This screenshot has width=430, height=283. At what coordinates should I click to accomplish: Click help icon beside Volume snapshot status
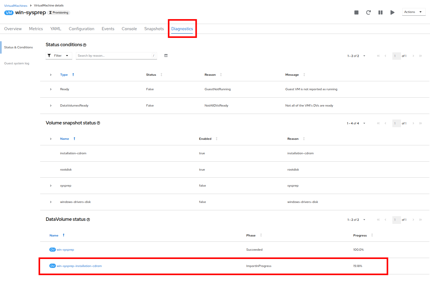coord(98,123)
